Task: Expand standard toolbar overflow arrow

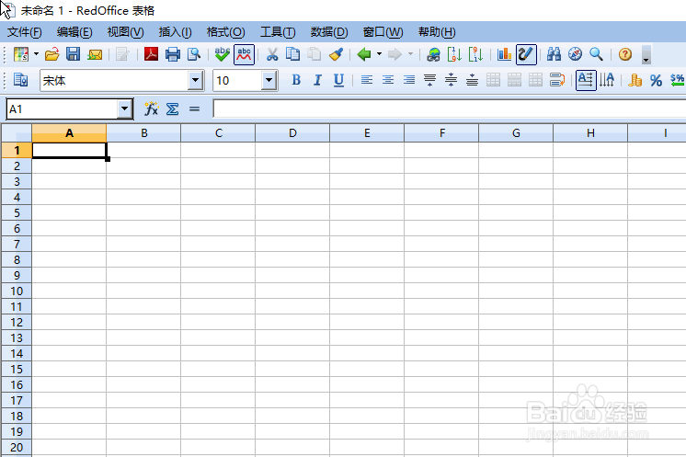Action: click(646, 55)
